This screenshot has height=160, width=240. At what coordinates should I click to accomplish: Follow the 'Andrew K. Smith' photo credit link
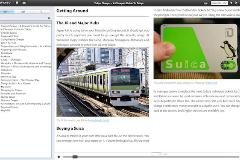tap(100, 120)
